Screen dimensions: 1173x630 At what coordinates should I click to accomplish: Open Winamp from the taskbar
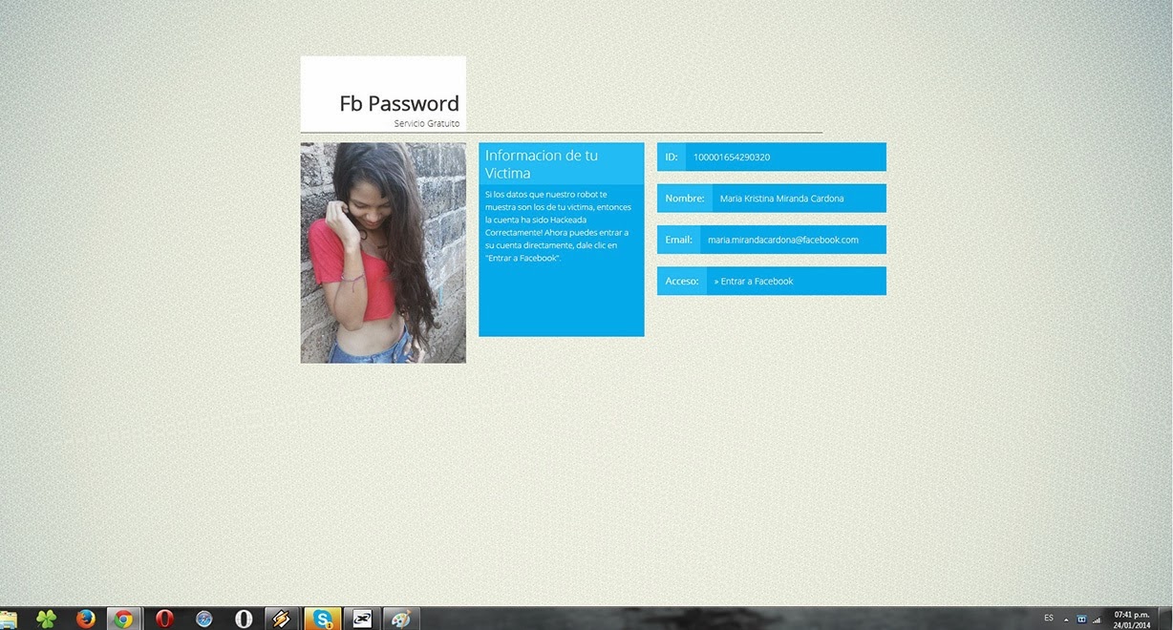282,619
